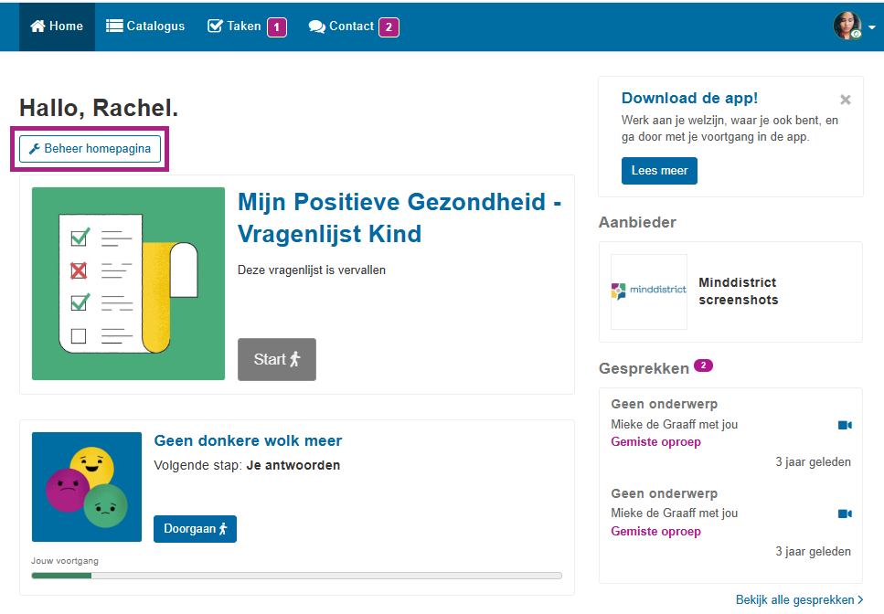The width and height of the screenshot is (884, 614).
Task: Click the video camera icon of first conversation
Action: tap(845, 424)
